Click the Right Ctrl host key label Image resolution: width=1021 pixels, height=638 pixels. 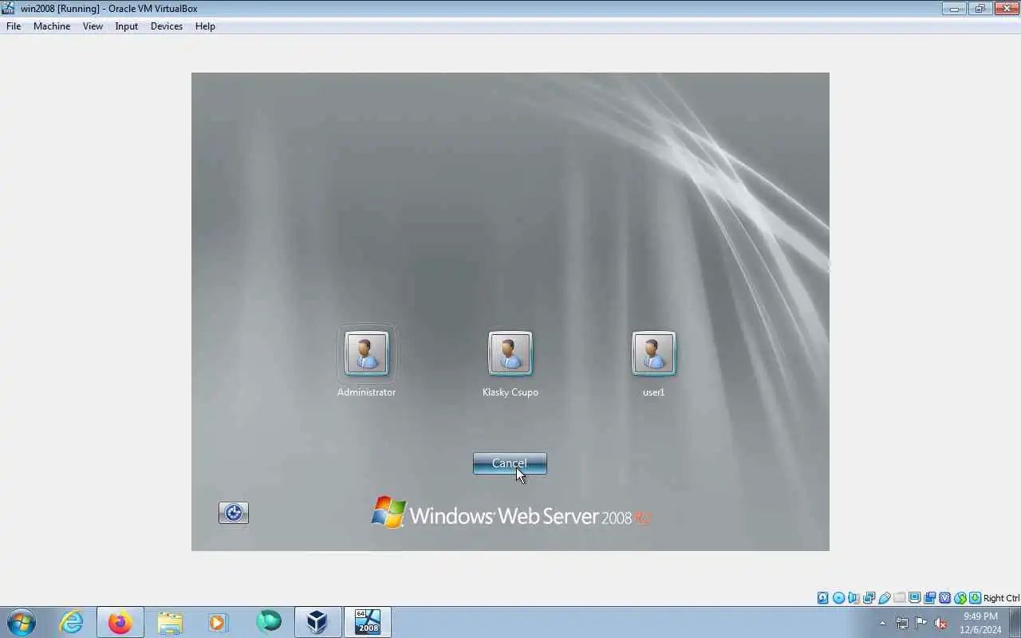tap(1001, 598)
